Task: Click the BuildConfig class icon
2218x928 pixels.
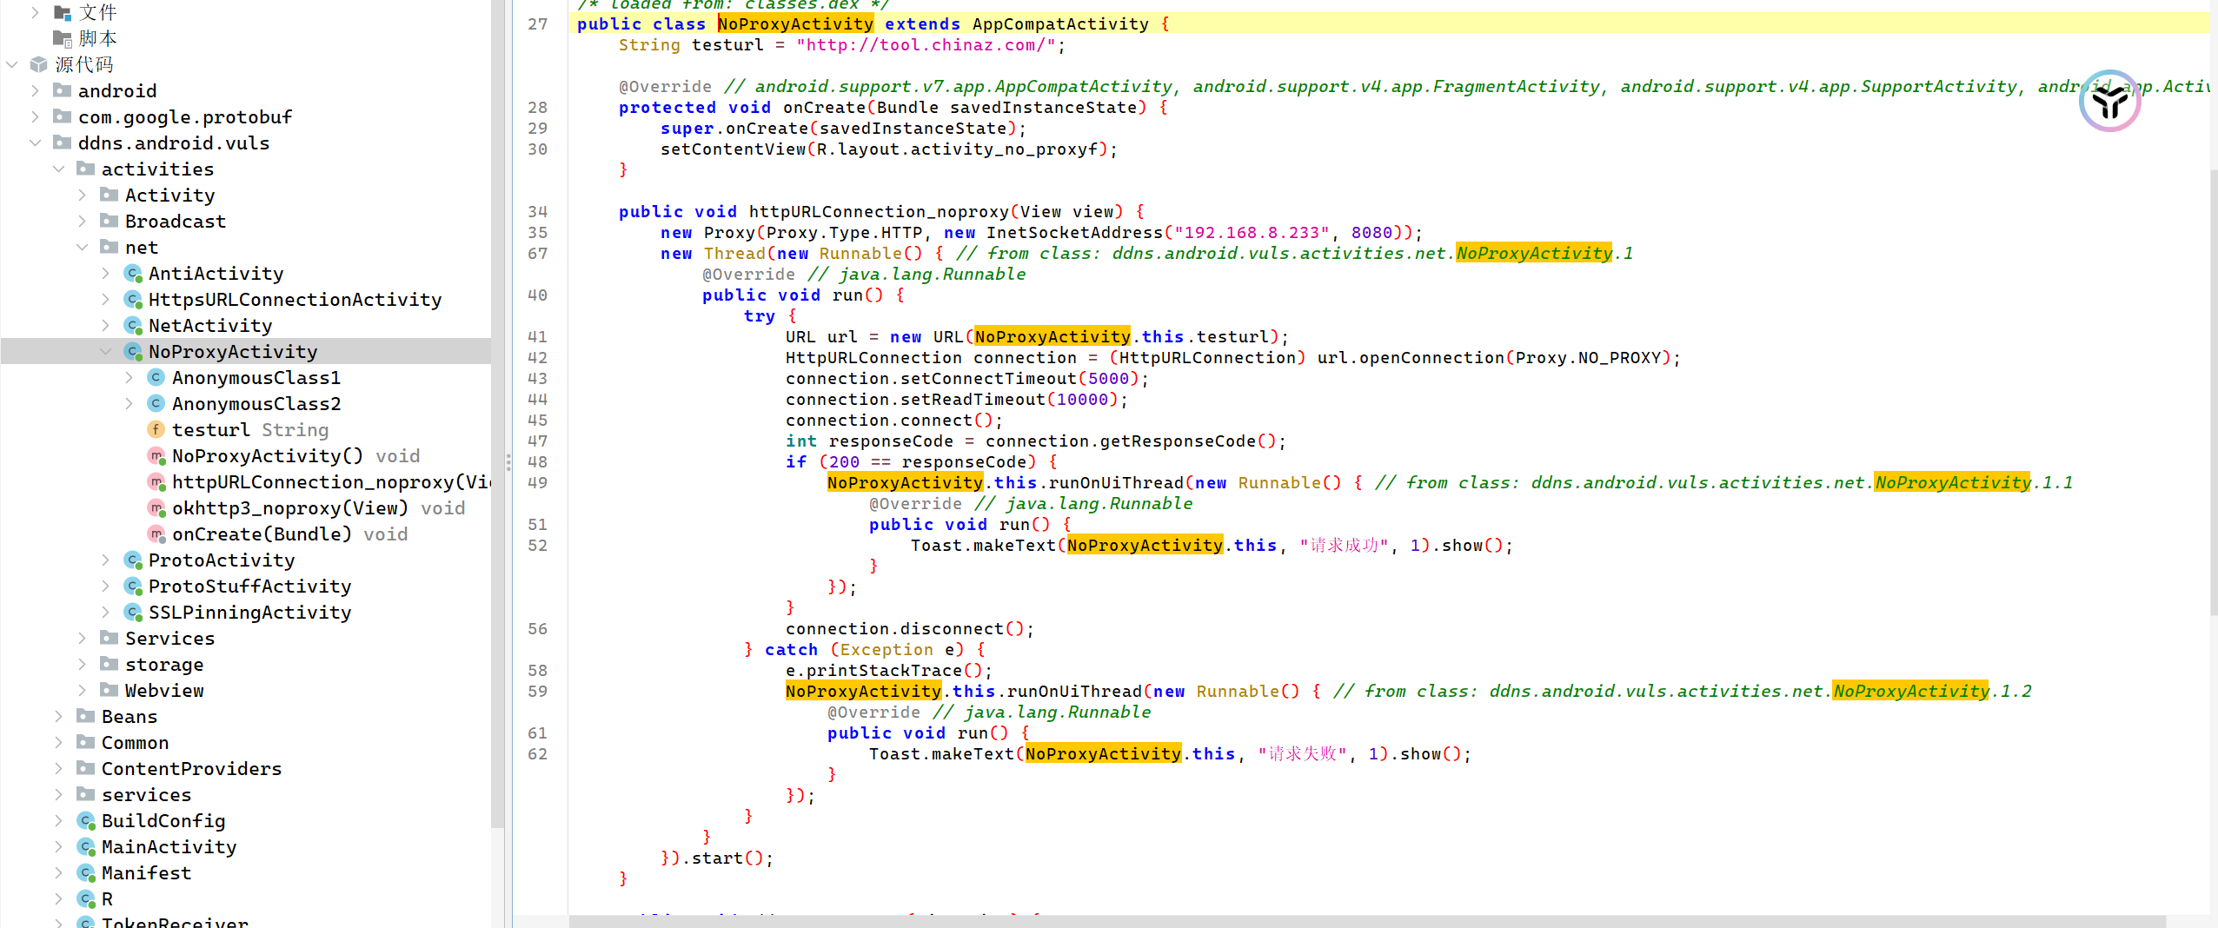Action: (86, 821)
